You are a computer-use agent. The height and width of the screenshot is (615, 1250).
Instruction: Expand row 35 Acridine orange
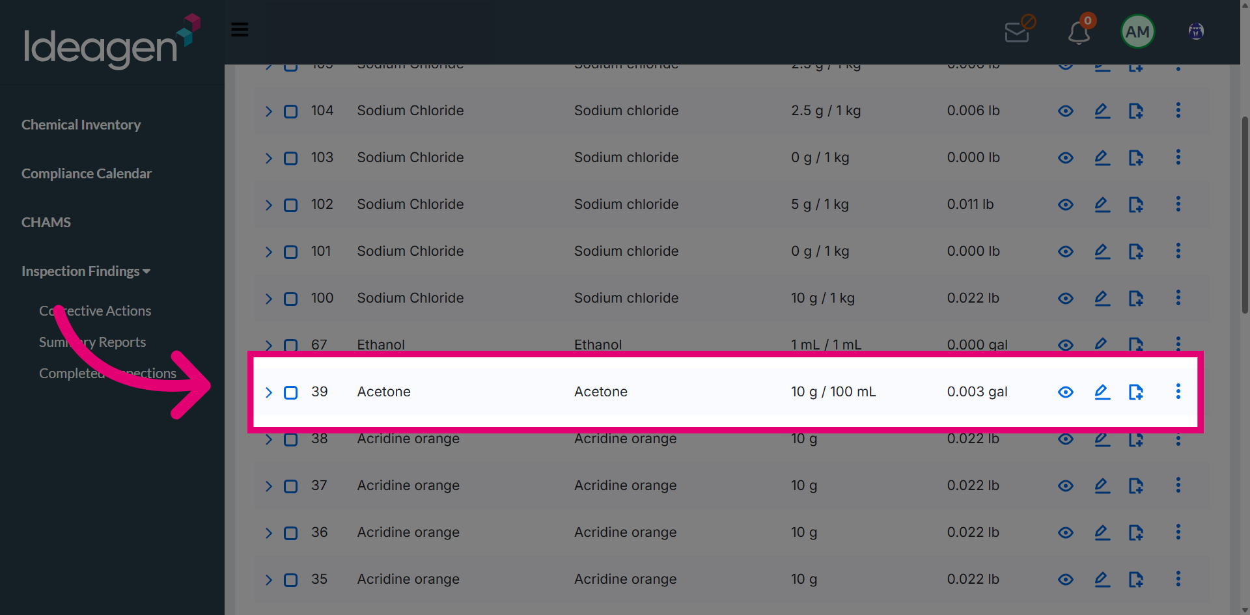(x=268, y=580)
